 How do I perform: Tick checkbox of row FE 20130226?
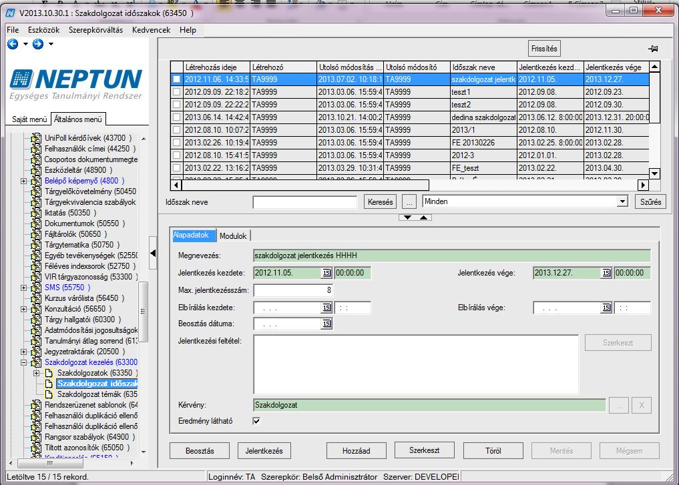177,142
